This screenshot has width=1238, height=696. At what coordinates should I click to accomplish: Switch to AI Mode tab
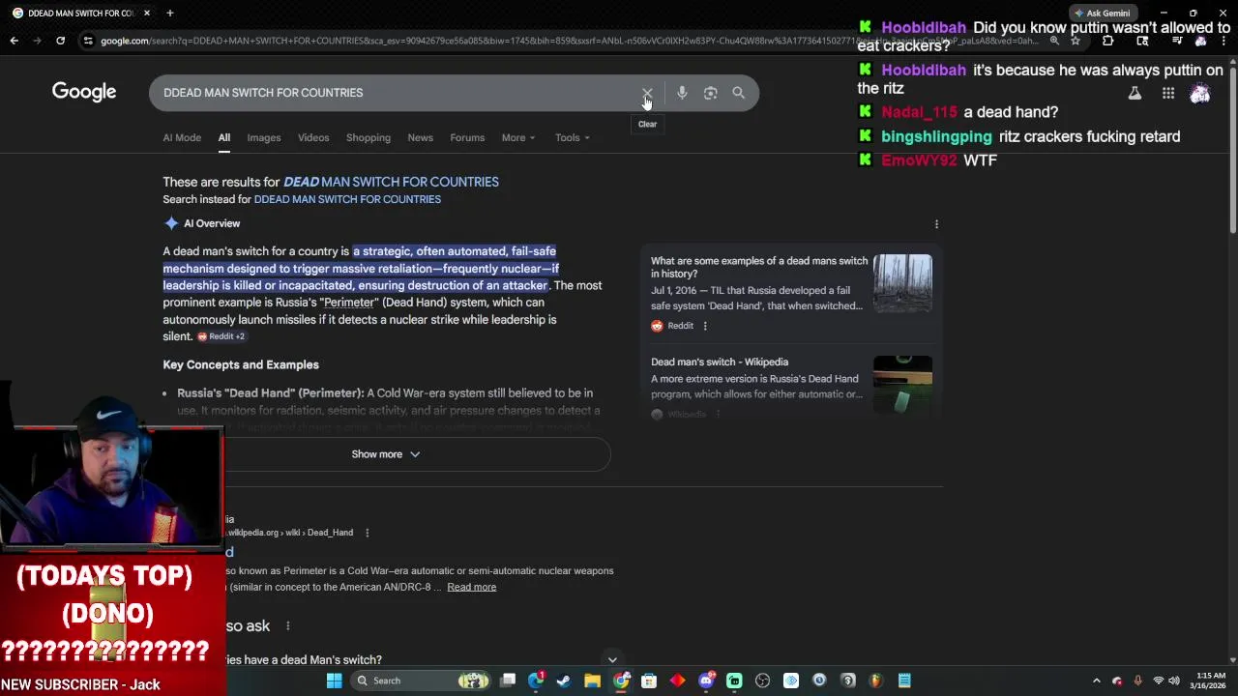tap(182, 137)
